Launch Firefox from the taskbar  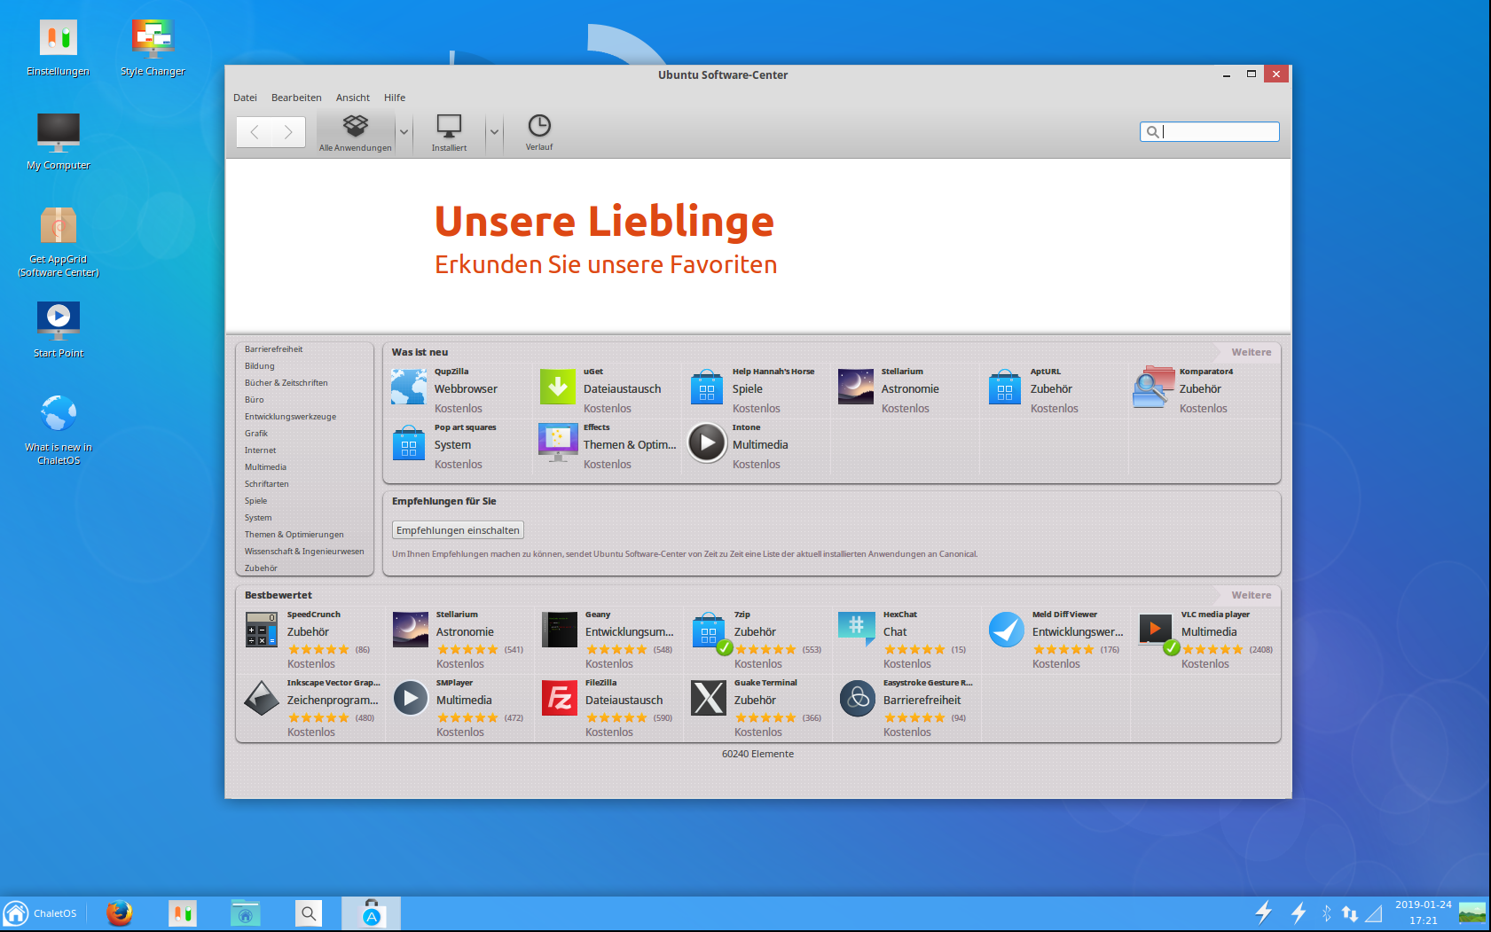[x=119, y=912]
